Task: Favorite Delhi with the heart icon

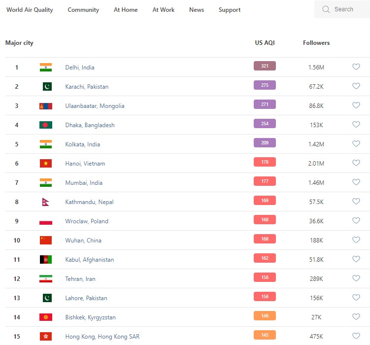Action: [x=356, y=67]
